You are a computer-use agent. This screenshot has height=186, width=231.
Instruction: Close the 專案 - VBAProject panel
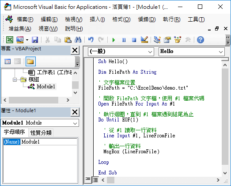75,50
